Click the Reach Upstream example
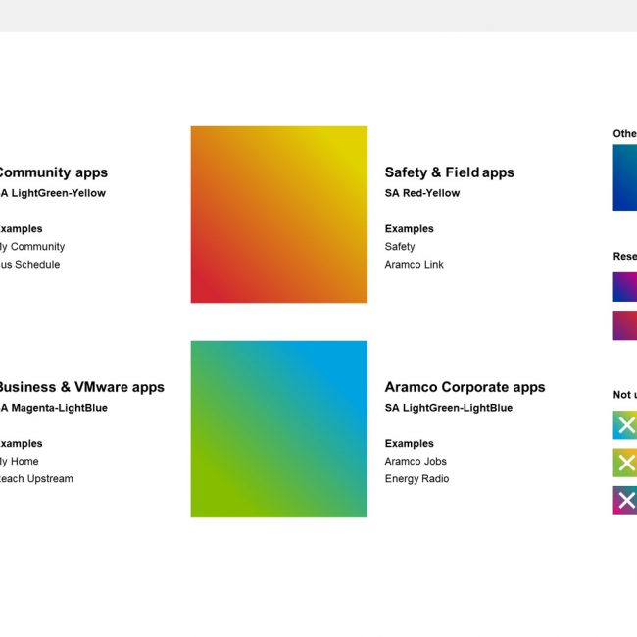The image size is (637, 637). tap(36, 479)
